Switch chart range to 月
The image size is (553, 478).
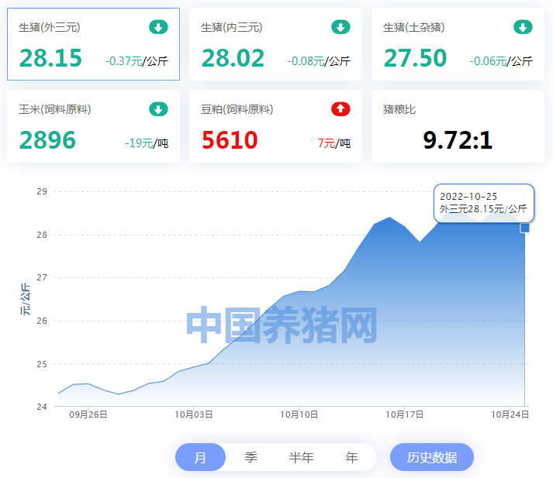pyautogui.click(x=200, y=457)
